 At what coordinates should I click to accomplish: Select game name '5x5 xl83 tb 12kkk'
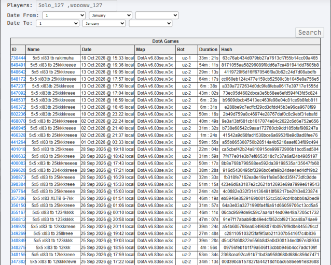coord(53,247)
